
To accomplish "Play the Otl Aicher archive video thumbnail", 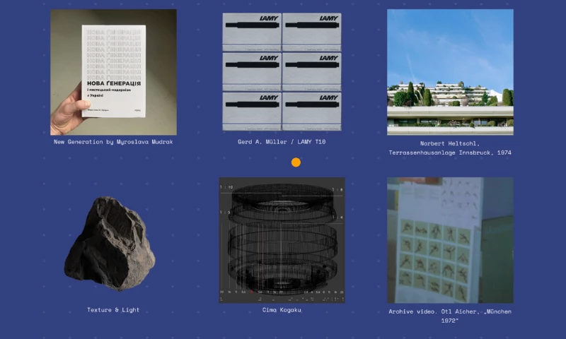I will [450, 240].
